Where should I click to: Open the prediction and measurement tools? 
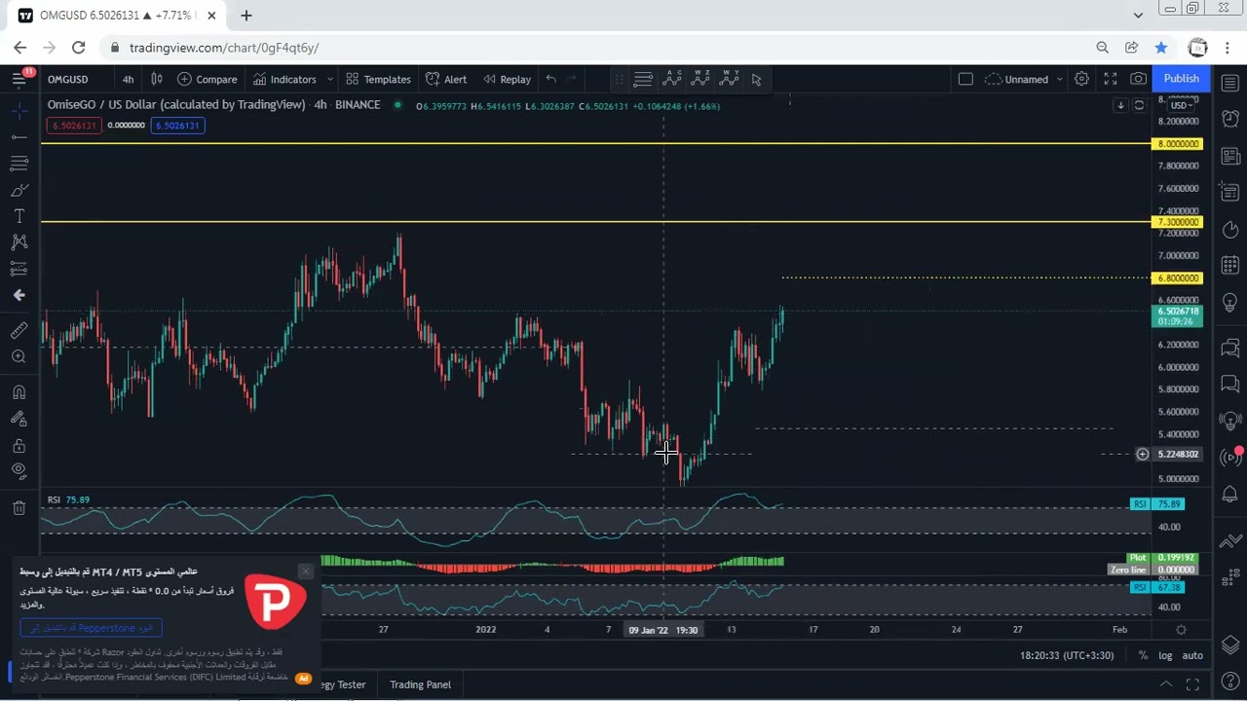pos(19,269)
